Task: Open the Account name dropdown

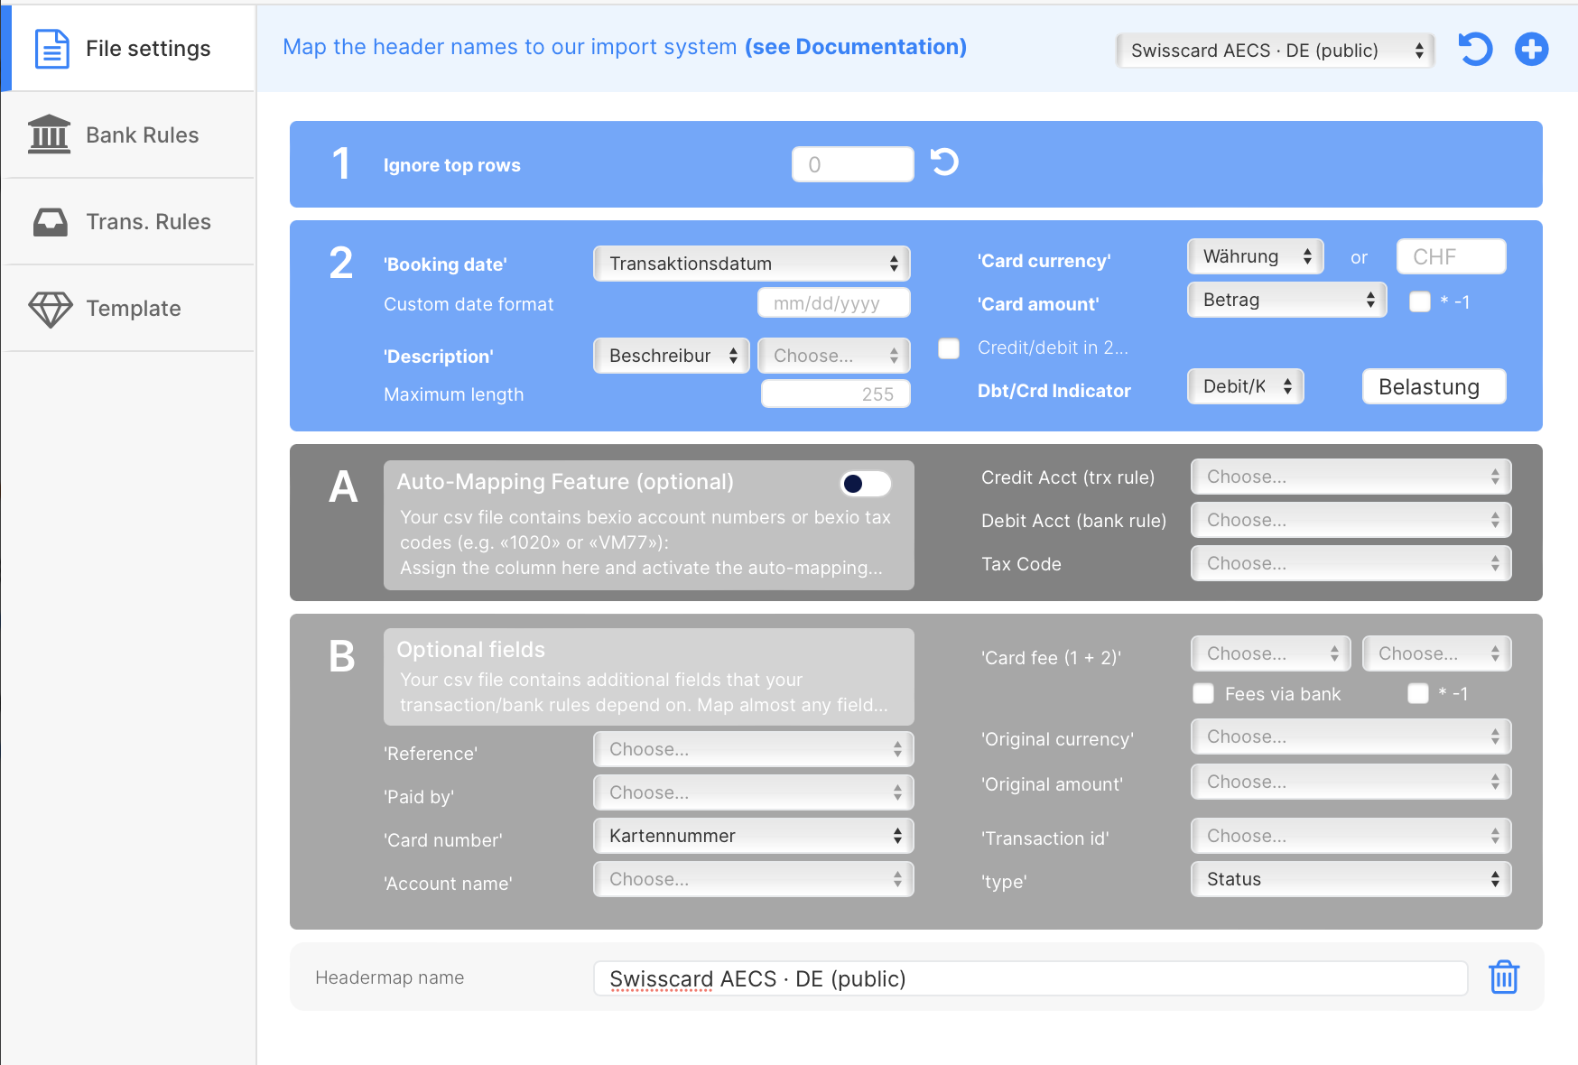Action: click(x=753, y=879)
